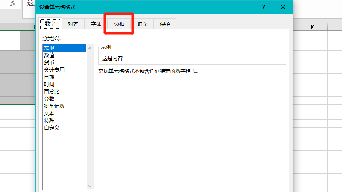
Task: Click the category list scroll up arrow
Action: [x=90, y=48]
